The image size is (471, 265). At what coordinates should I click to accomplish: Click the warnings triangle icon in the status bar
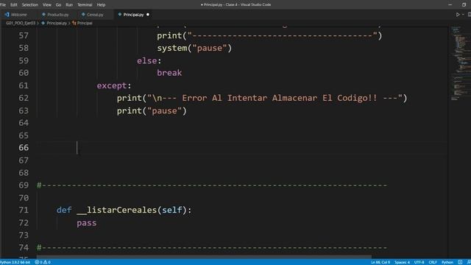[46, 262]
